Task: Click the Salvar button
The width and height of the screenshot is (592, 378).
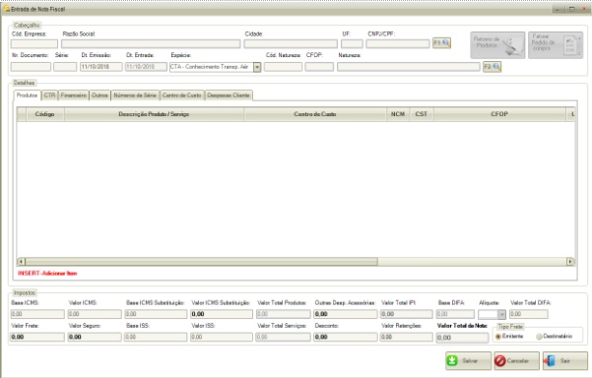Action: click(469, 361)
